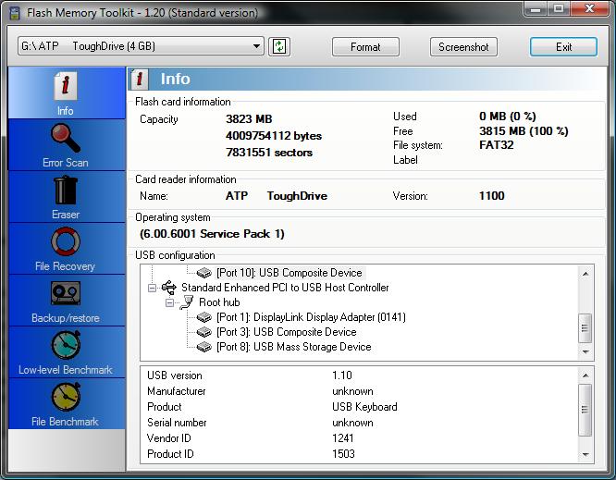The height and width of the screenshot is (480, 616).
Task: Click the Used value 0 MB (0 %)
Action: pos(508,117)
